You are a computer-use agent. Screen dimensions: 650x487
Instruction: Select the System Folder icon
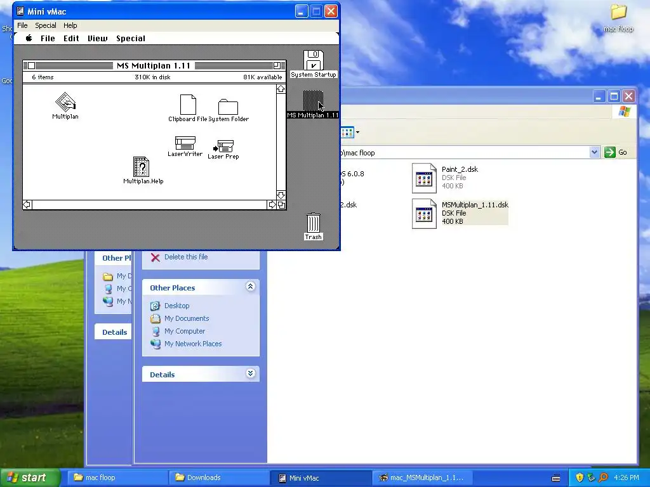(x=228, y=107)
